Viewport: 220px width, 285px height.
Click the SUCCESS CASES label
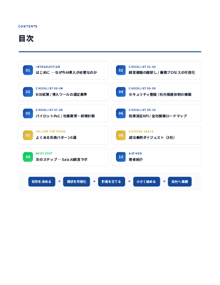point(141,132)
